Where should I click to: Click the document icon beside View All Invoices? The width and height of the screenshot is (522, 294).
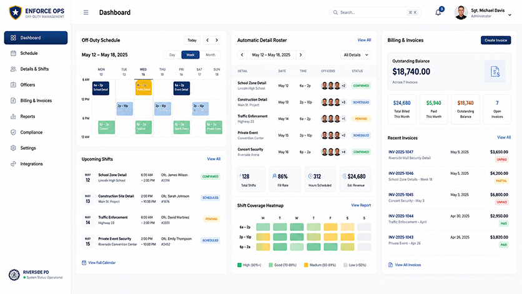(x=390, y=265)
